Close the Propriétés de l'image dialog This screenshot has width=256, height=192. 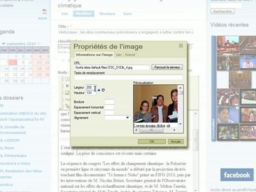tap(181, 46)
